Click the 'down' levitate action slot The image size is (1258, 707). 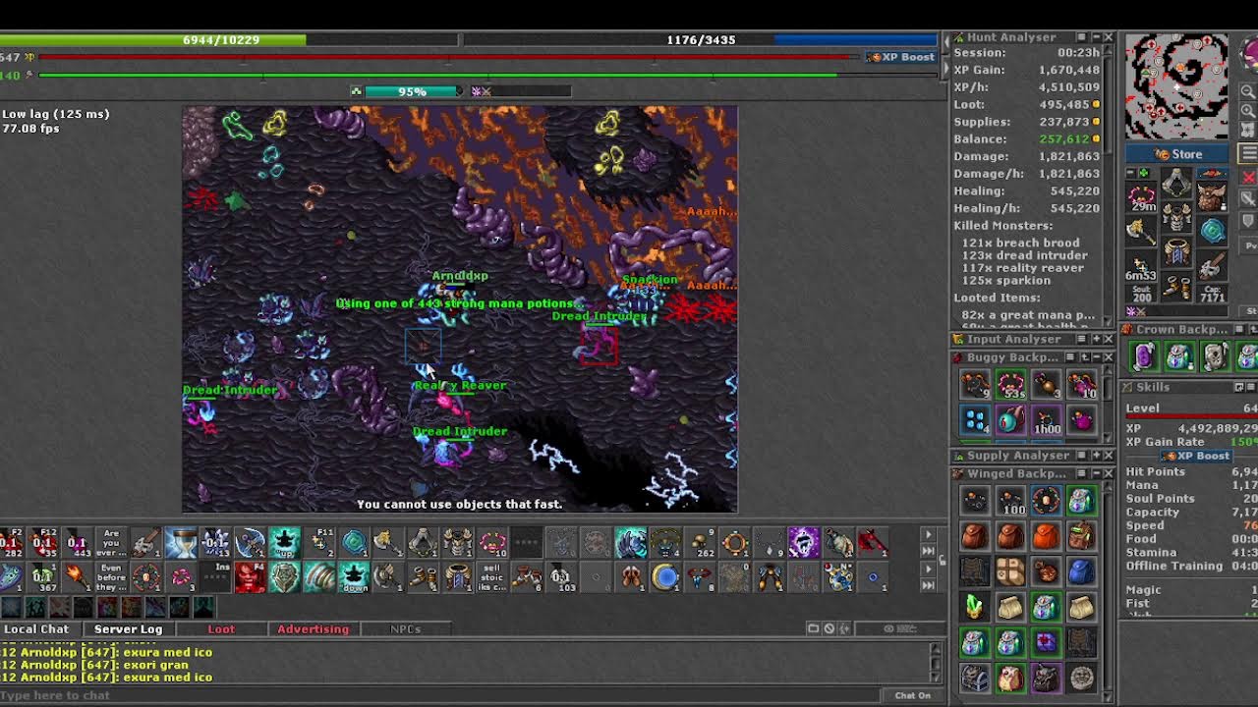tap(354, 576)
